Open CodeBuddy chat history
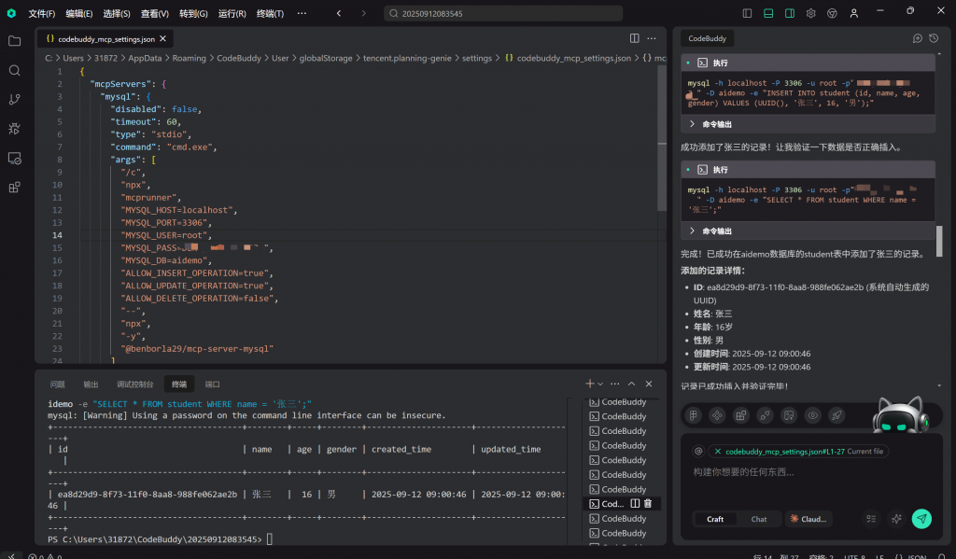 (934, 38)
